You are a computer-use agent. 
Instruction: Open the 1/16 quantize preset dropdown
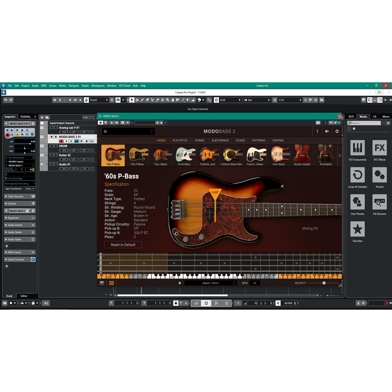[290, 100]
